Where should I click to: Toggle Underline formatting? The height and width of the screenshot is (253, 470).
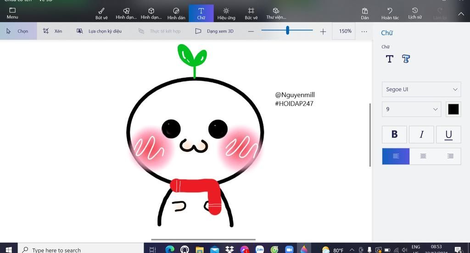pos(448,134)
